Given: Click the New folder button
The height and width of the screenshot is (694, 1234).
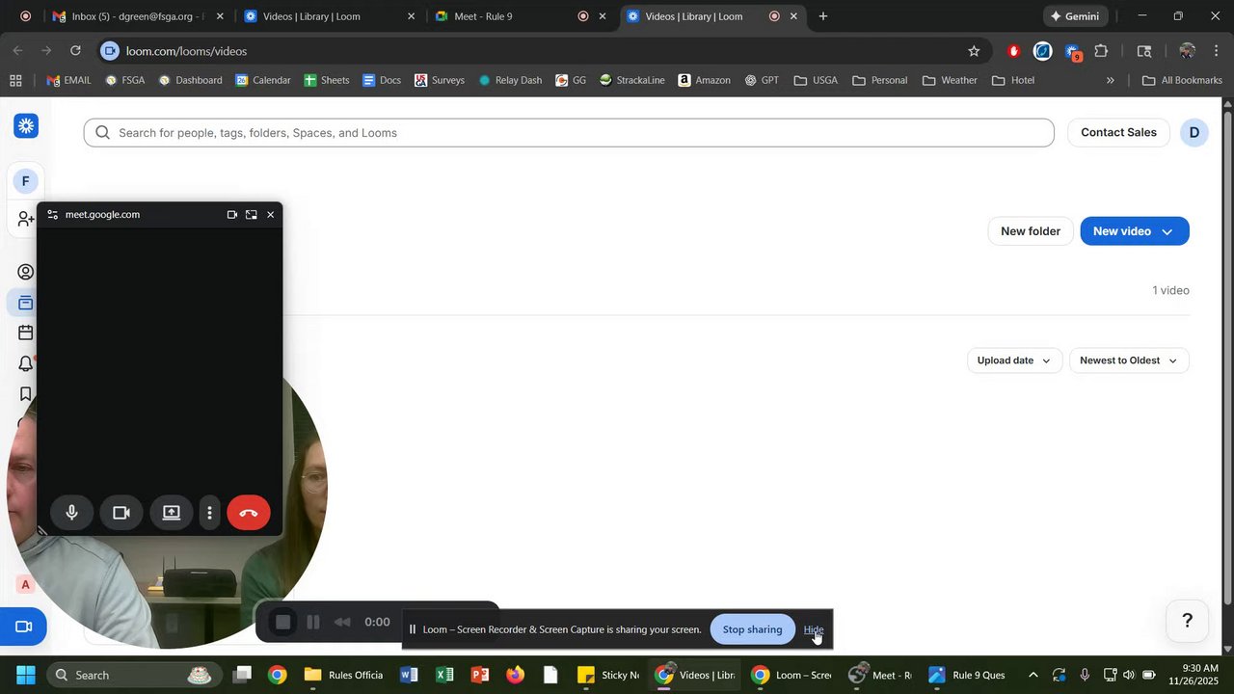Looking at the screenshot, I should click(x=1031, y=231).
